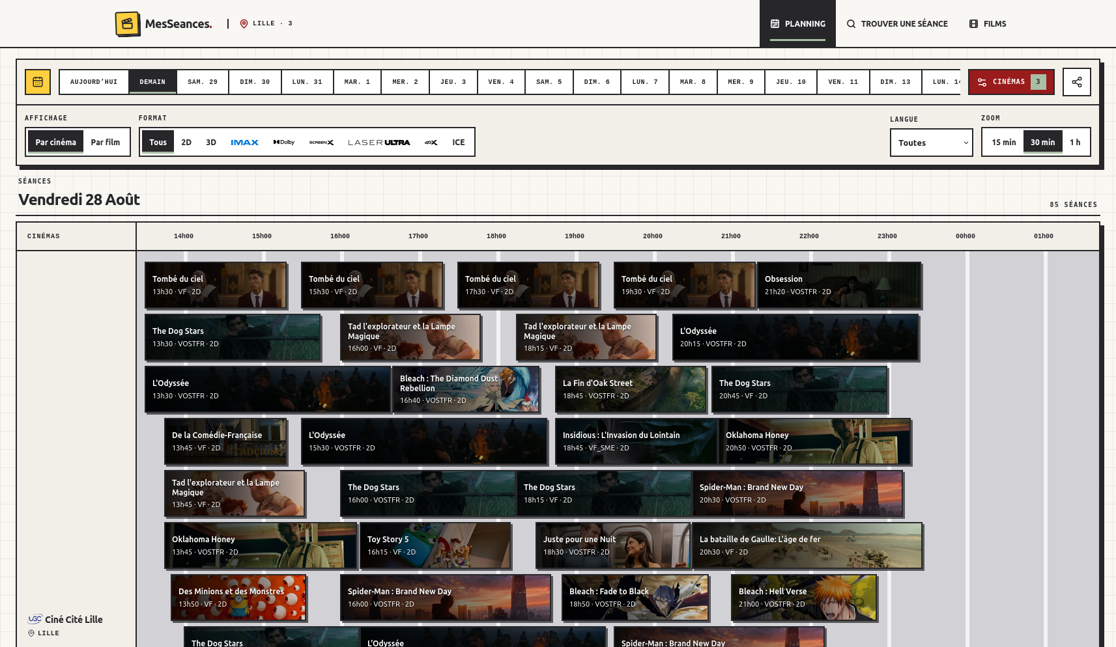This screenshot has width=1116, height=647.
Task: Open Spider-Man: Brand New Day 20h30 showing
Action: tap(797, 493)
